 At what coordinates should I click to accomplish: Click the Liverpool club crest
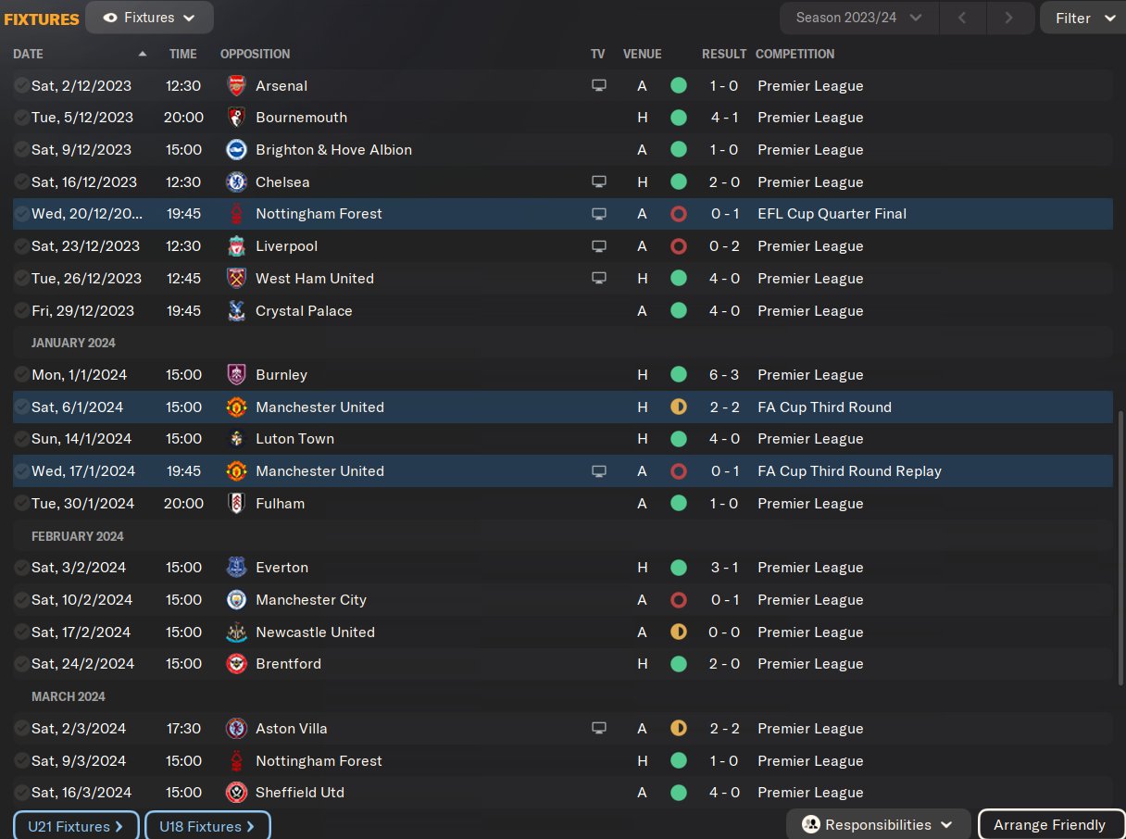click(236, 246)
